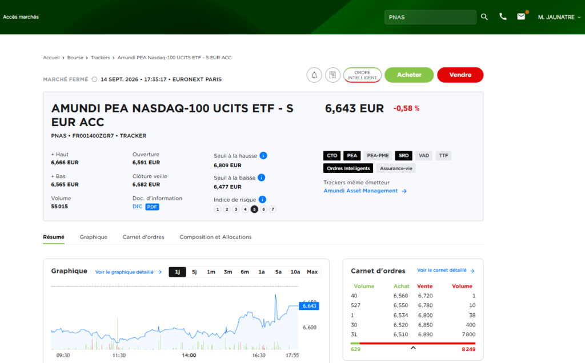The width and height of the screenshot is (585, 363).
Task: Open the Amundi Asset Management link
Action: (x=360, y=191)
